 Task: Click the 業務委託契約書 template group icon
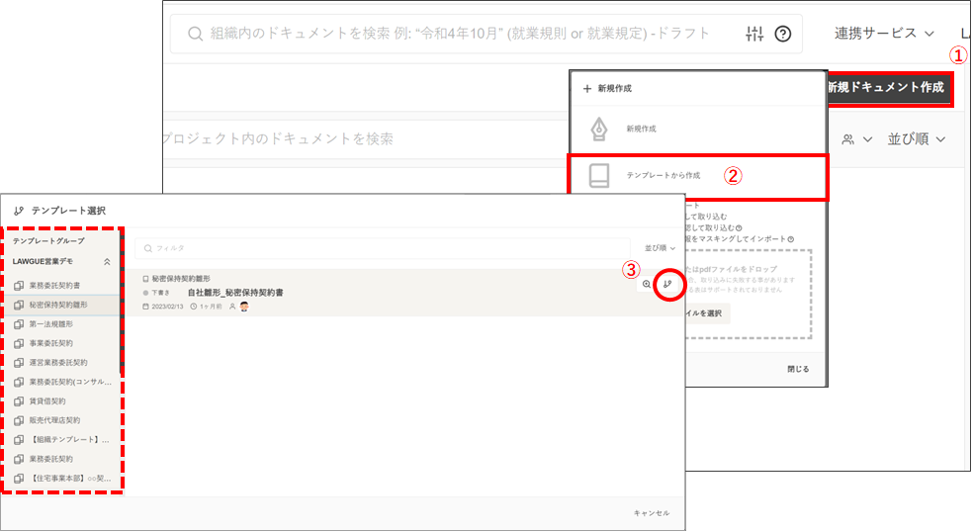pyautogui.click(x=19, y=286)
